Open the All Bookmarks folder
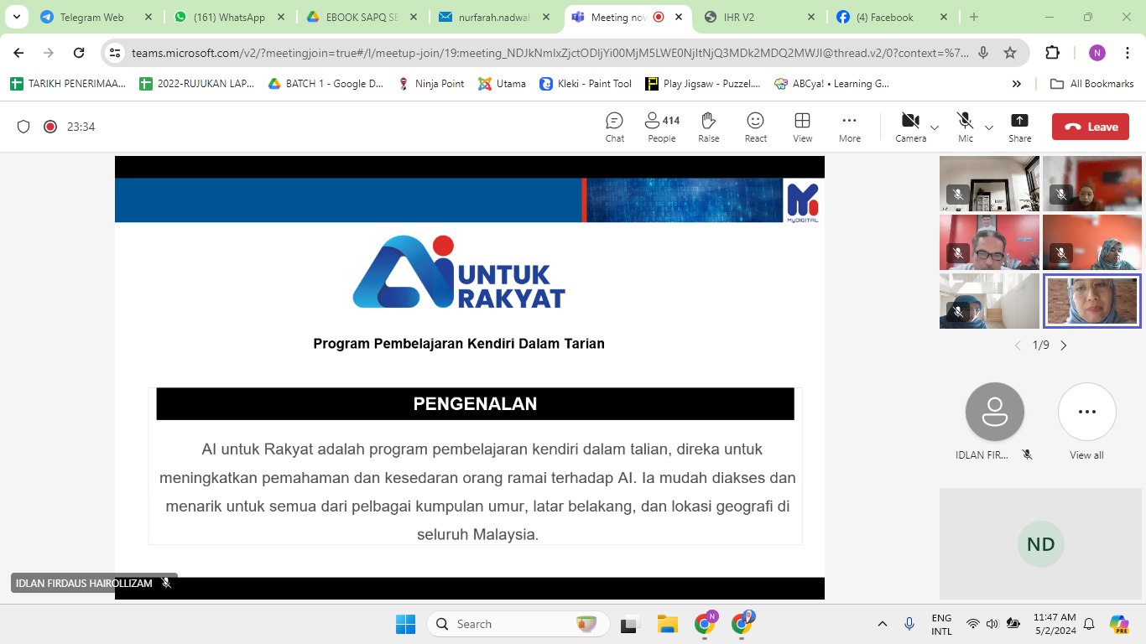 click(x=1092, y=84)
